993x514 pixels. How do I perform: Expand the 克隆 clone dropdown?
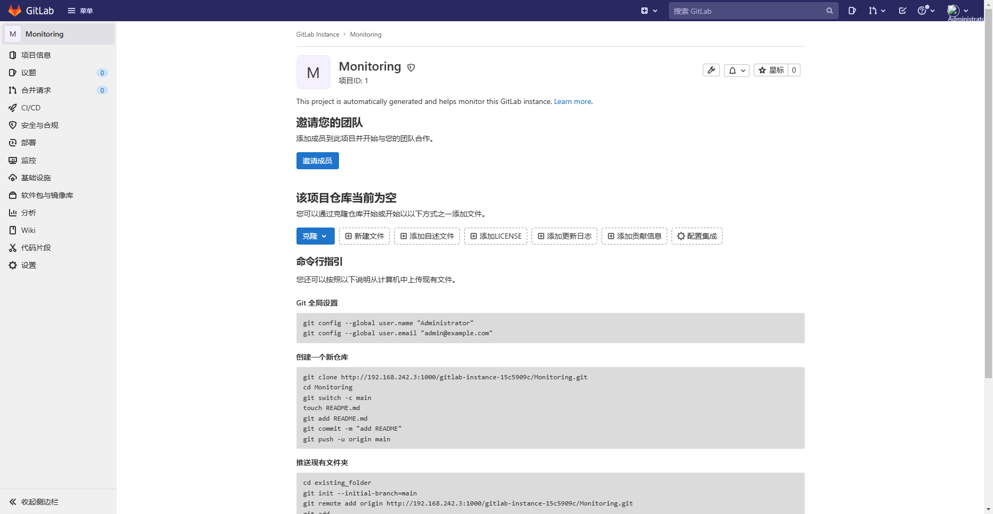click(x=315, y=236)
